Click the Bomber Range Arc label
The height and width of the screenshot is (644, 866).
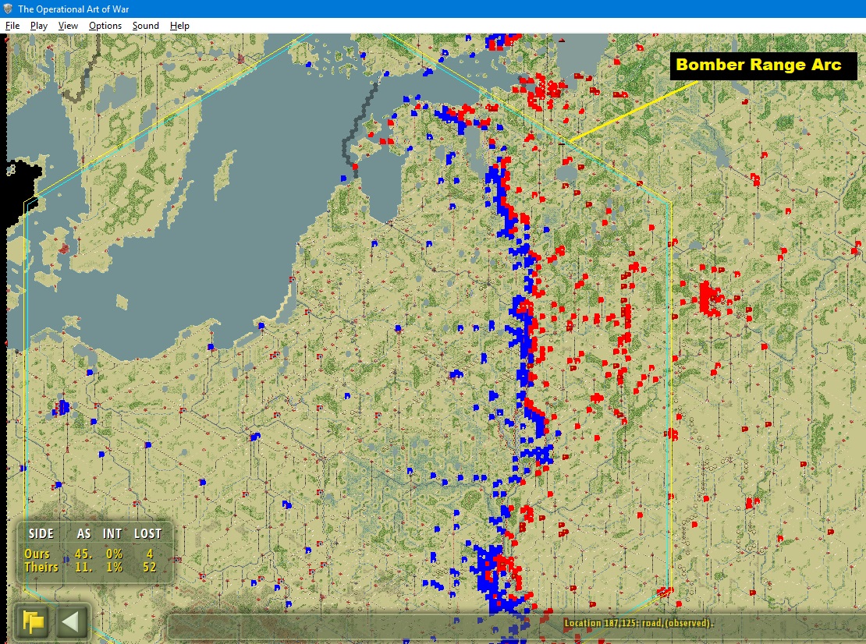758,65
